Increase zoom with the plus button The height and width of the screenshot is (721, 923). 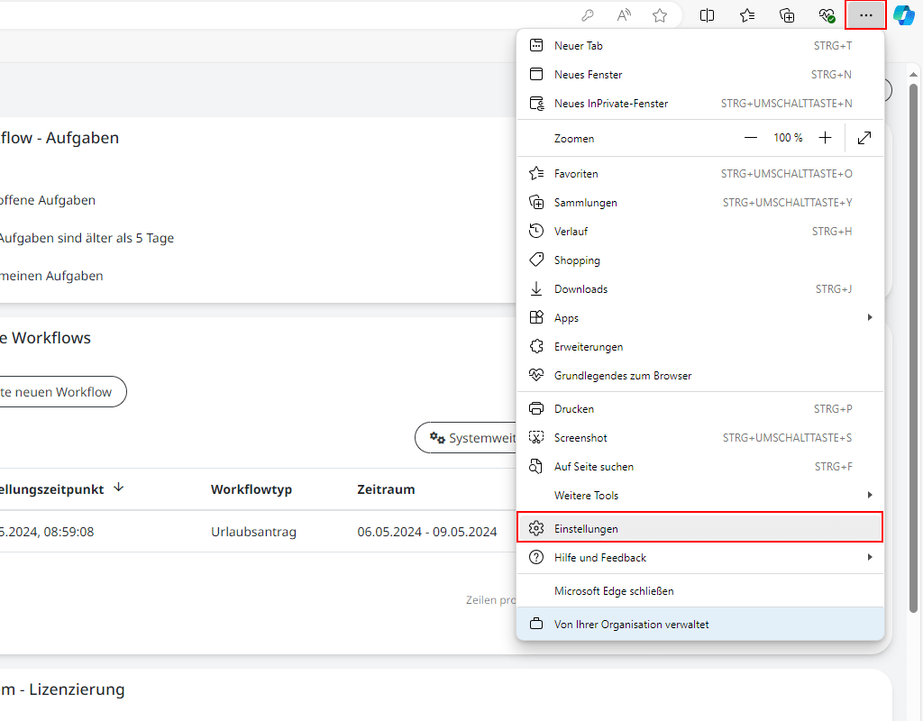825,138
